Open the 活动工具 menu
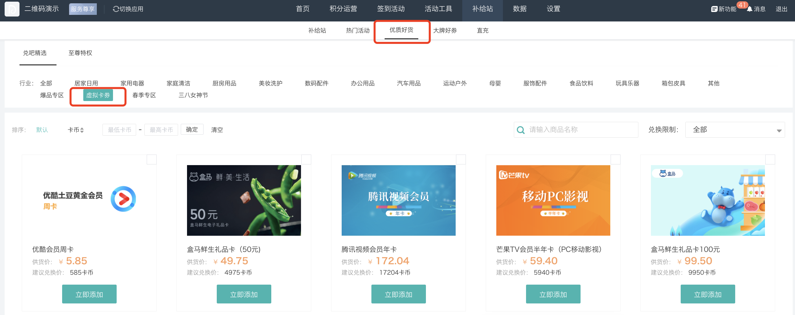Viewport: 795px width, 315px height. [438, 9]
